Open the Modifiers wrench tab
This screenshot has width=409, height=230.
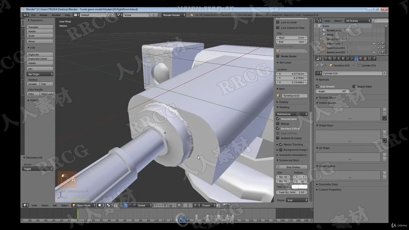(352, 58)
